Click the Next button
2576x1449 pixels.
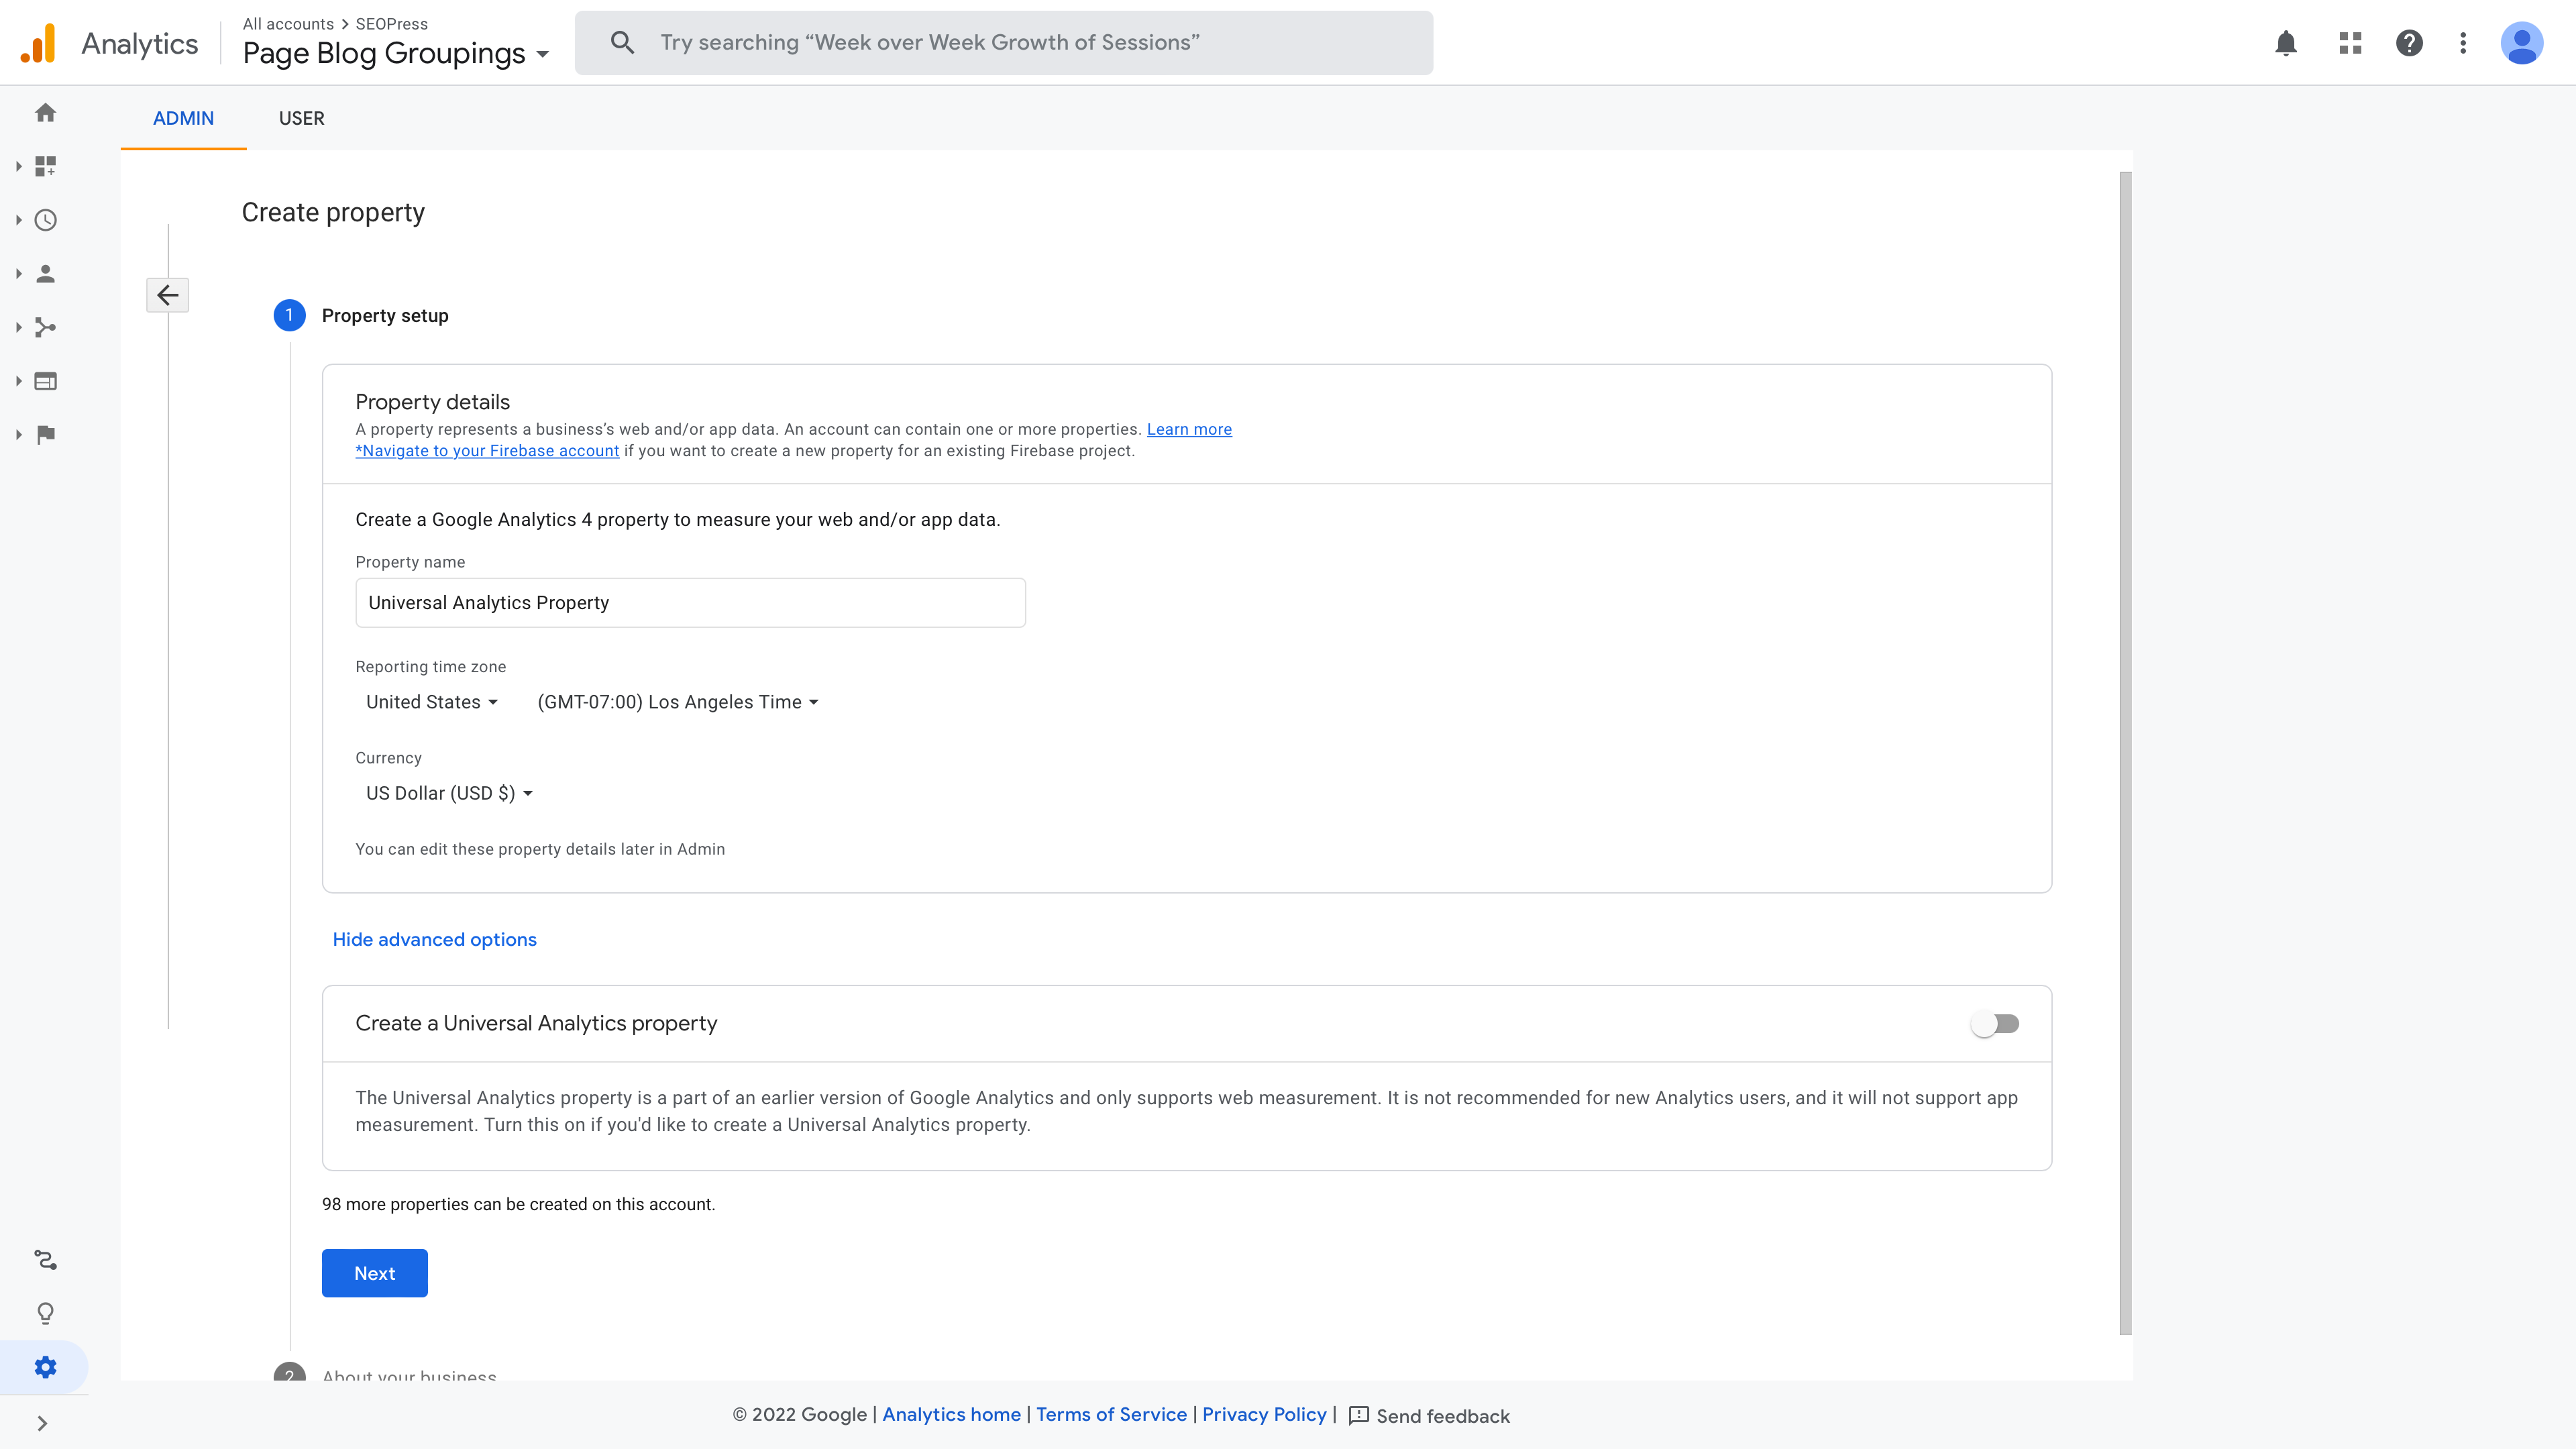375,1273
